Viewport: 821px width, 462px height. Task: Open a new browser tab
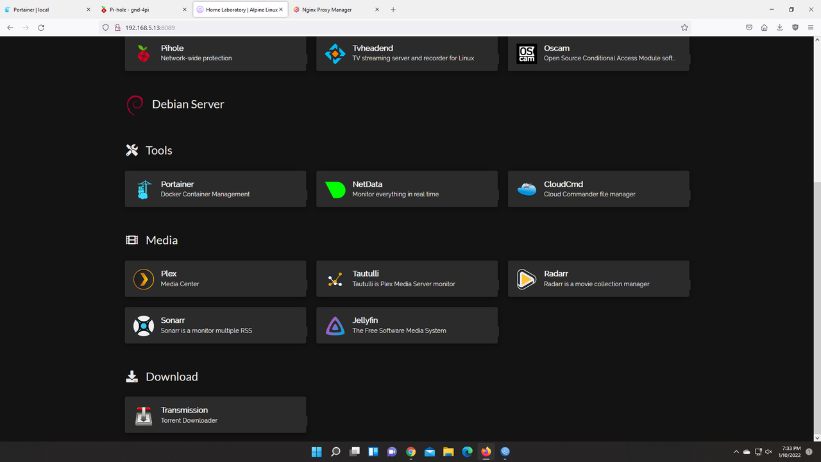click(393, 10)
